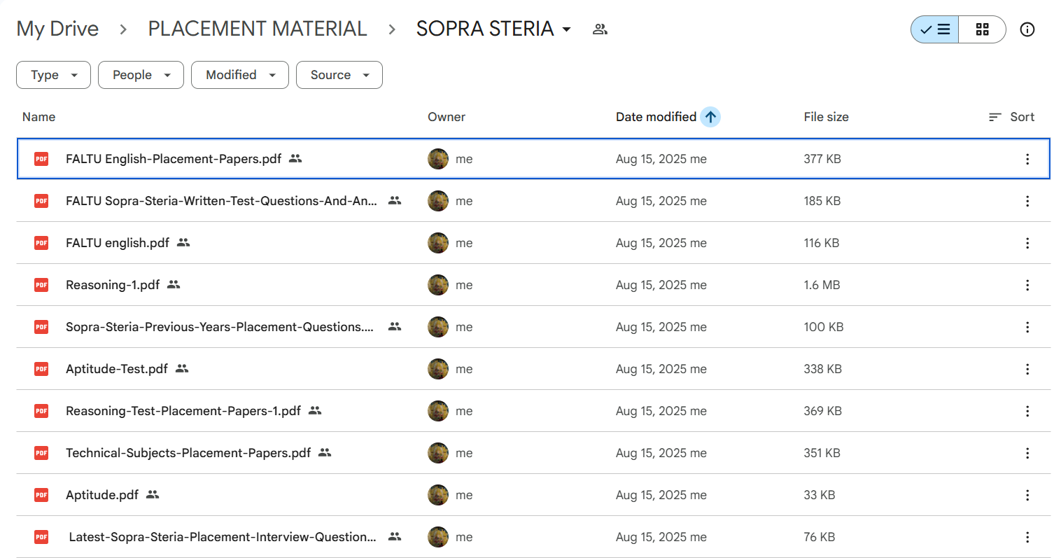This screenshot has height=558, width=1061.
Task: Click the File size column header
Action: tap(826, 117)
